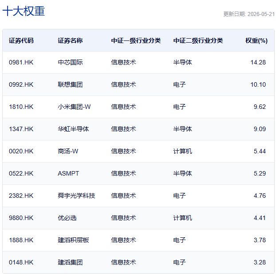Select stock code 2382.HK

point(21,196)
